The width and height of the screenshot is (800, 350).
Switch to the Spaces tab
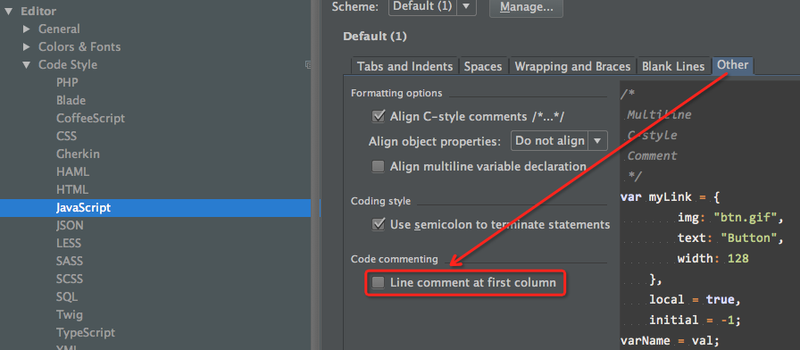pos(483,66)
